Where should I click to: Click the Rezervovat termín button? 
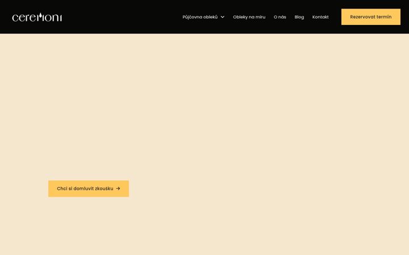[370, 17]
